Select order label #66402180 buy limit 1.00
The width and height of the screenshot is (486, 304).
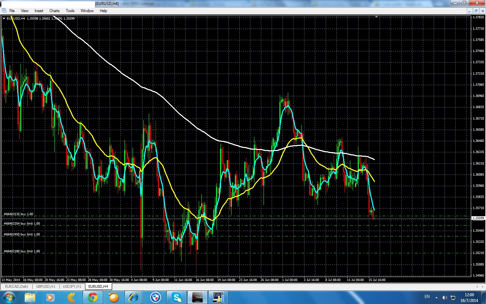pyautogui.click(x=22, y=251)
